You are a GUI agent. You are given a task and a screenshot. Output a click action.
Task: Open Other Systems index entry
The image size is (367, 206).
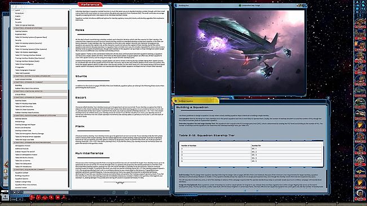click(21, 46)
